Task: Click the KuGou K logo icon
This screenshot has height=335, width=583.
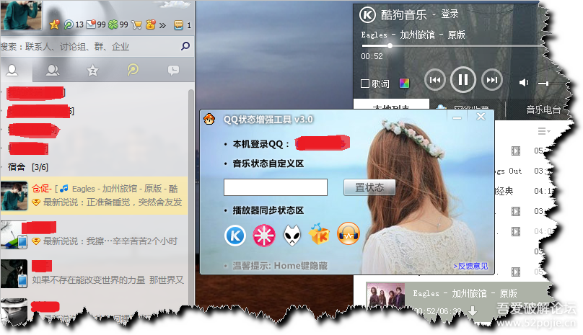Action: 367,15
